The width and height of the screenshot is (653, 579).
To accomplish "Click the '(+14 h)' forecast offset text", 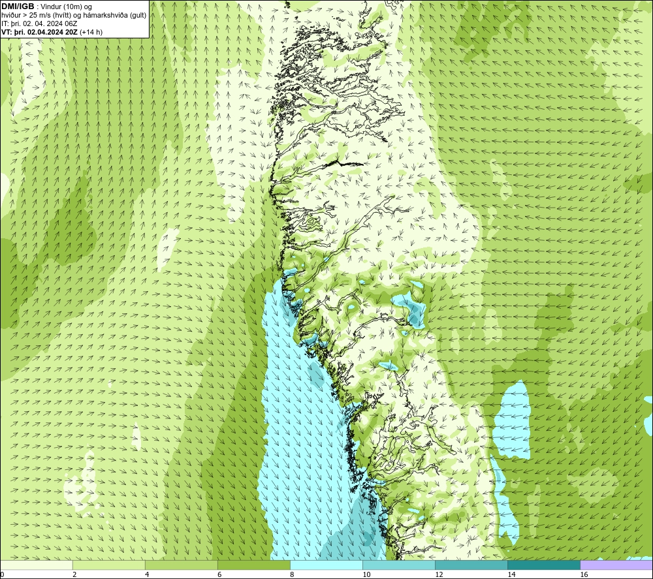I will (91, 32).
